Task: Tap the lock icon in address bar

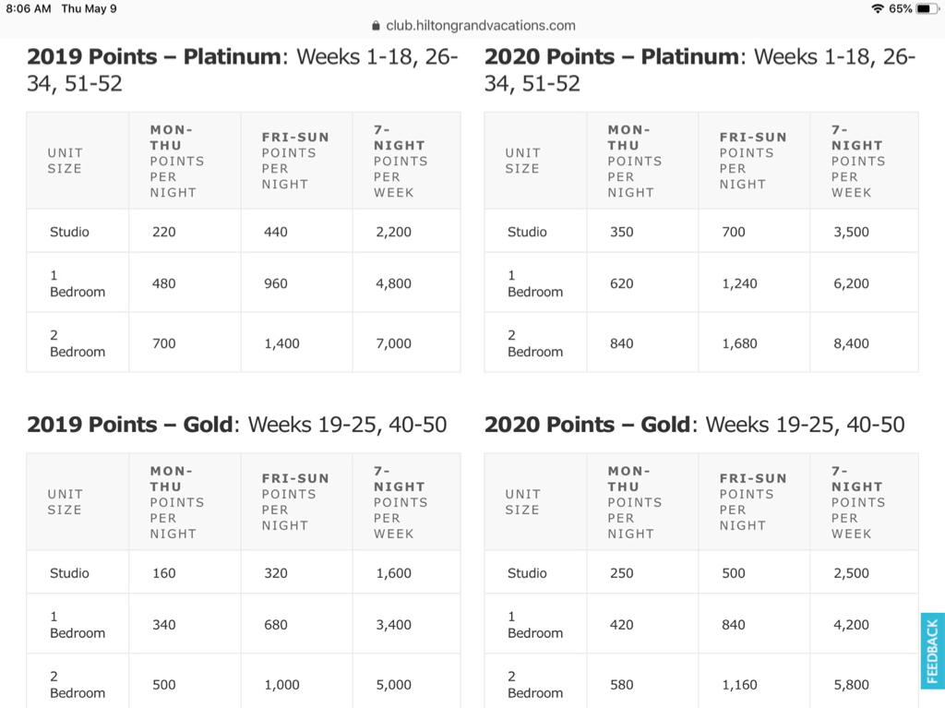Action: click(376, 26)
